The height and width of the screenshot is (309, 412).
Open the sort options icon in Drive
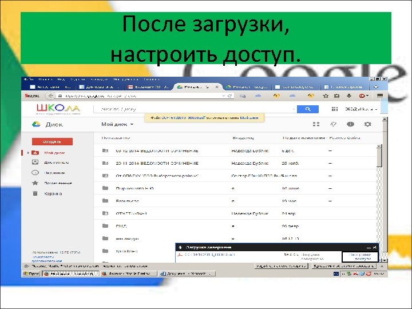tap(333, 124)
